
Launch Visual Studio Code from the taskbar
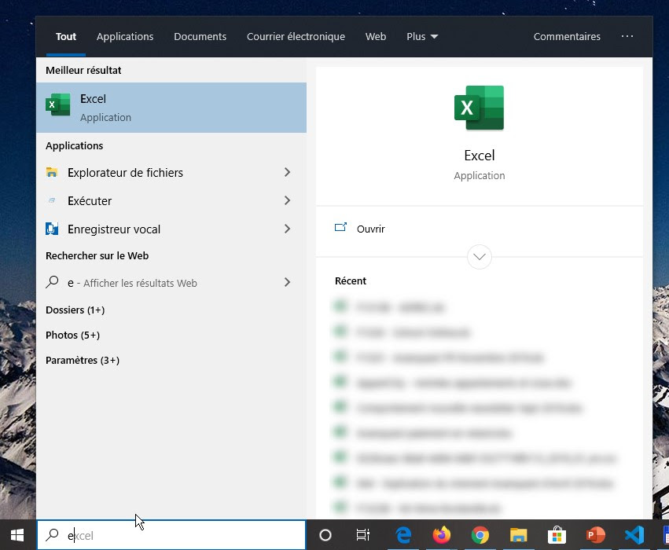click(634, 535)
